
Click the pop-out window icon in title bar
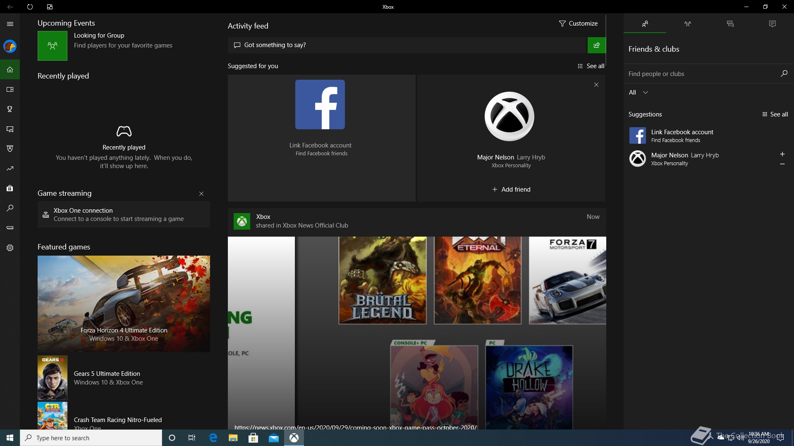click(50, 7)
